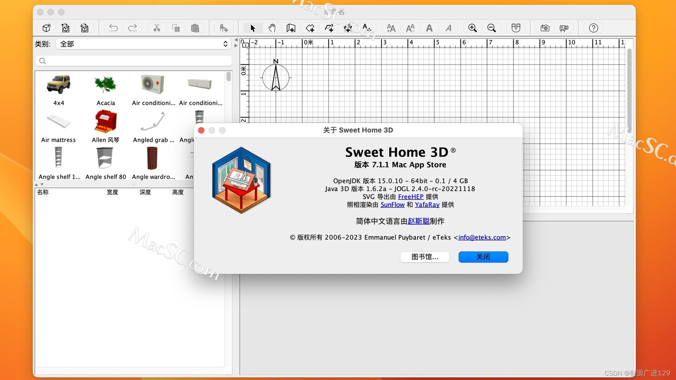
Task: Create a new home with the New icon
Action: point(46,28)
